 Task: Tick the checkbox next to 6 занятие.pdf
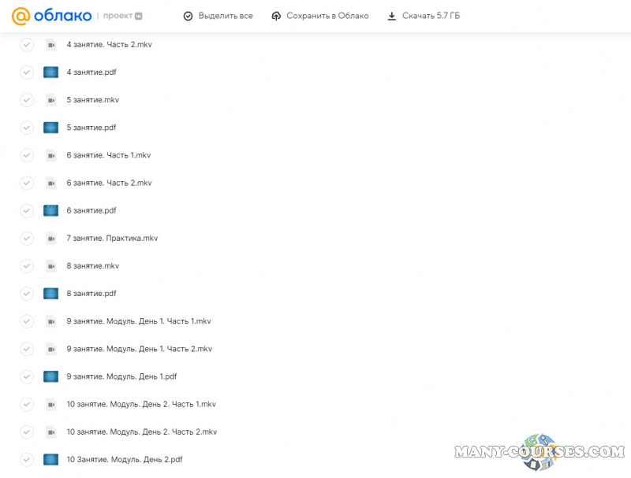point(27,210)
